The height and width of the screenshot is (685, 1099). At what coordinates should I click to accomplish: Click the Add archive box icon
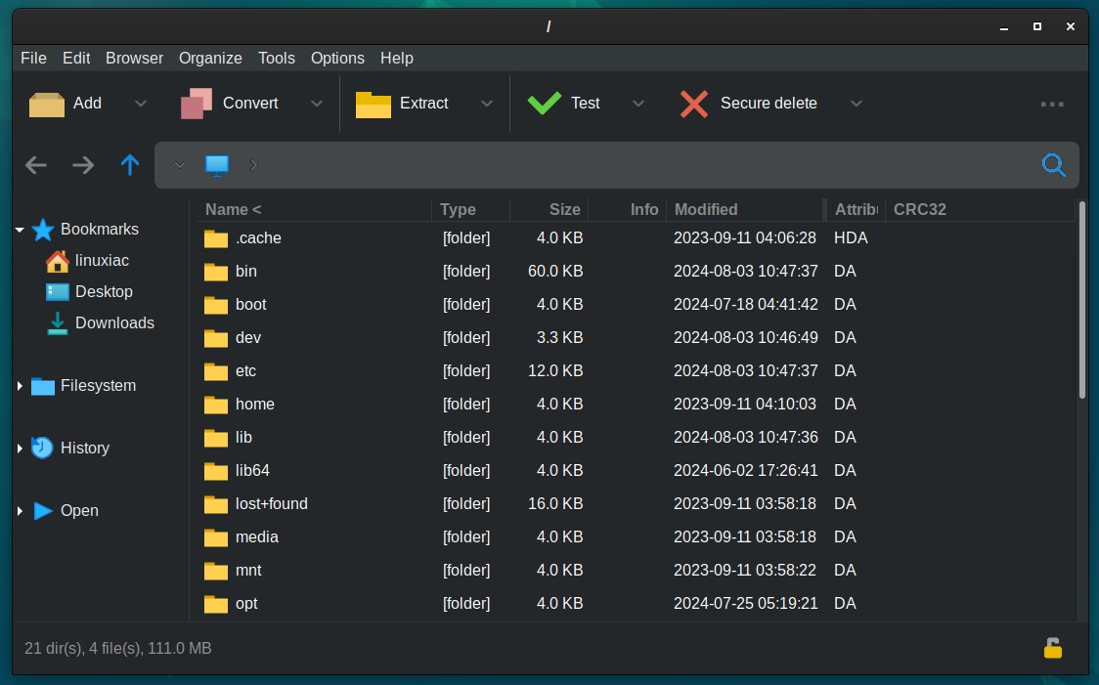(x=46, y=105)
